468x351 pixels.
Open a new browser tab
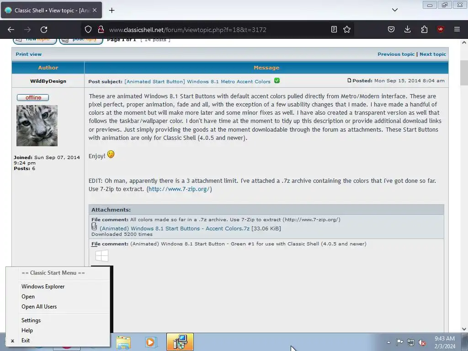tap(112, 11)
